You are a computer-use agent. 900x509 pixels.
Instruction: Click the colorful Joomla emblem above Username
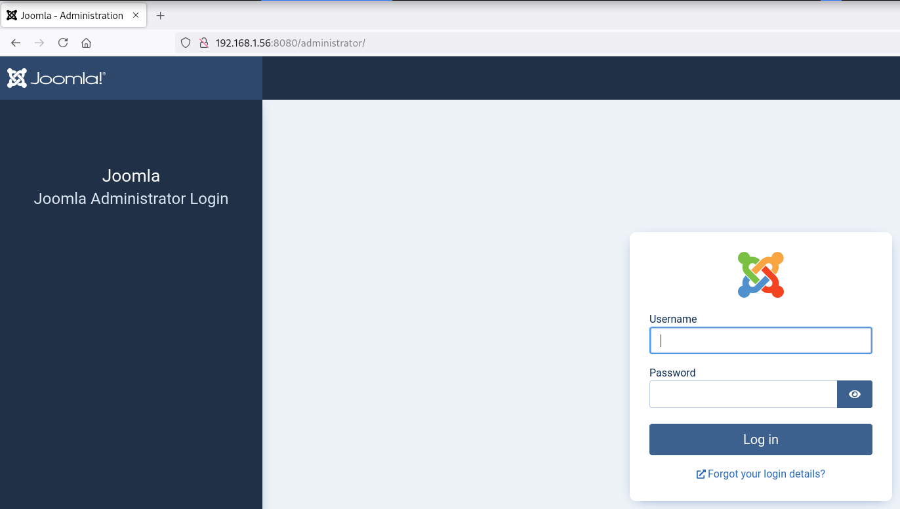tap(760, 275)
